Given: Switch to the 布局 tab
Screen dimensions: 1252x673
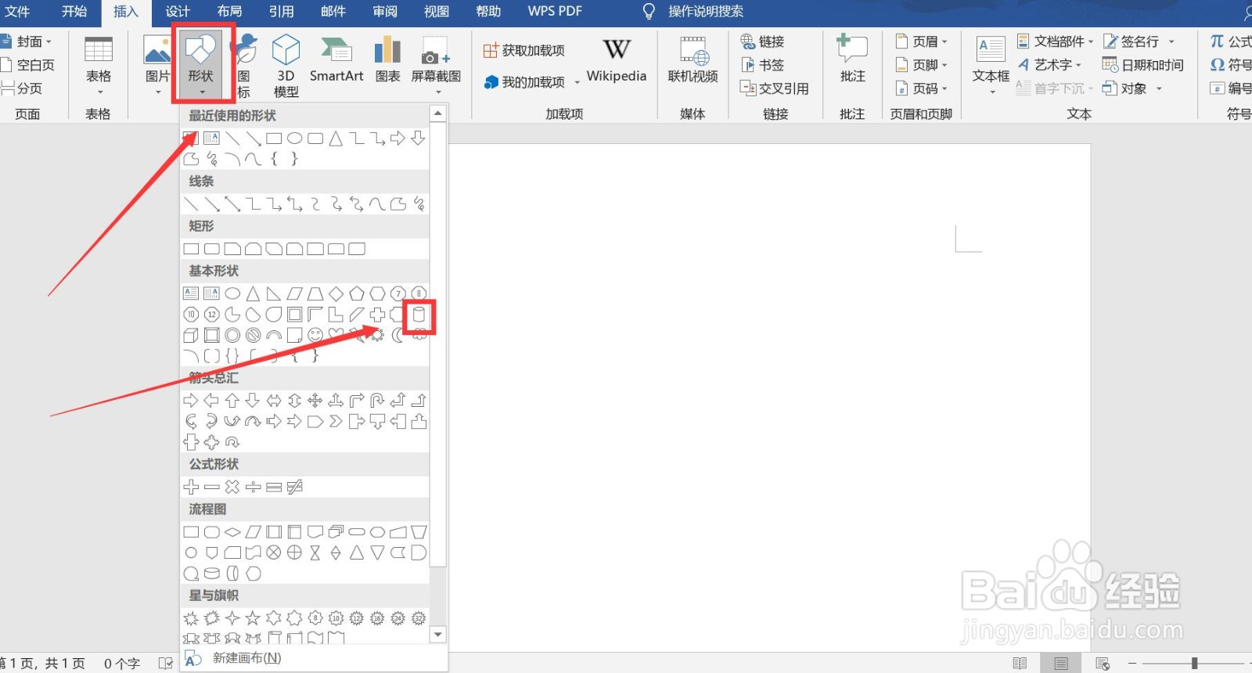Looking at the screenshot, I should [229, 12].
